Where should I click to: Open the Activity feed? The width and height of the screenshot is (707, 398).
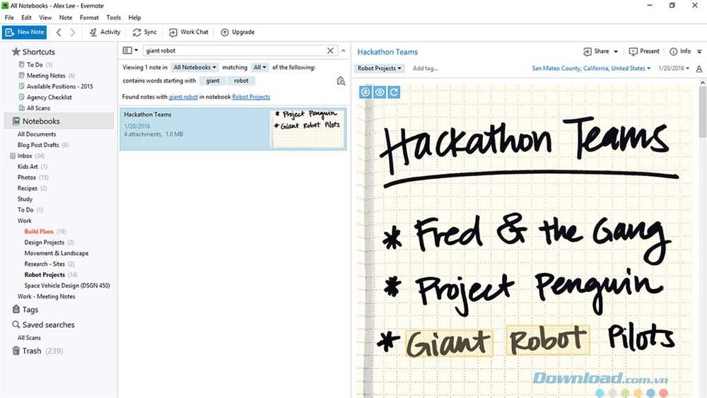(x=105, y=32)
